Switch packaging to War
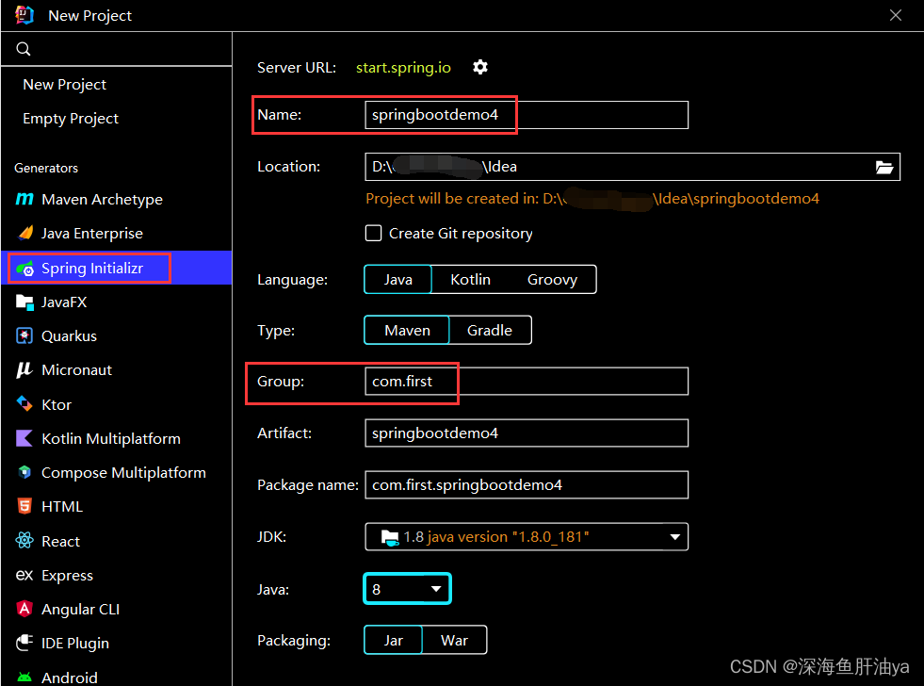The width and height of the screenshot is (924, 686). click(455, 640)
